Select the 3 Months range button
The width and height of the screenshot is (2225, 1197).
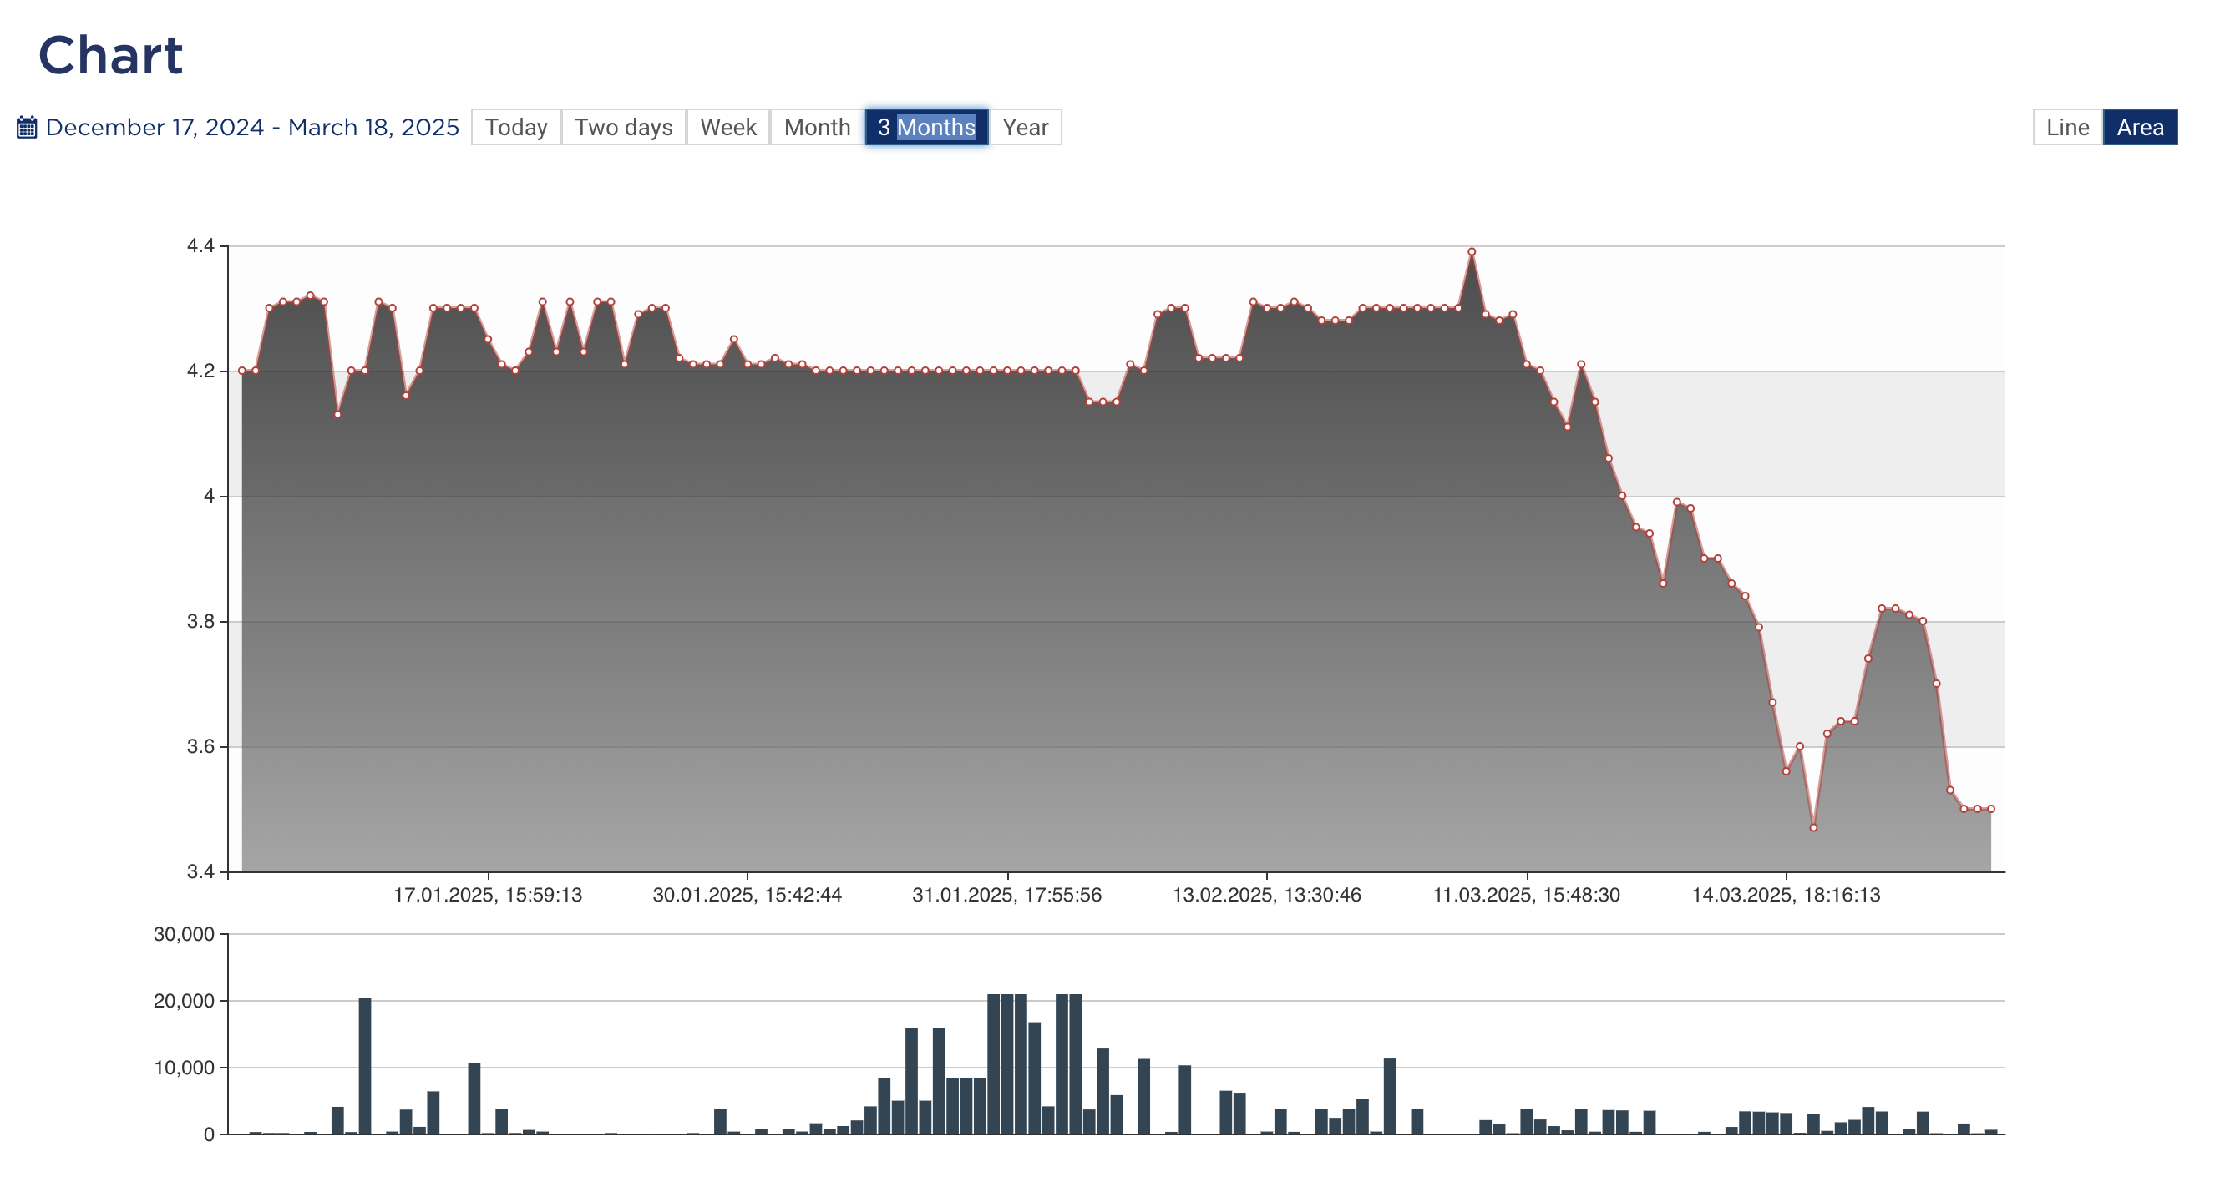(x=926, y=128)
